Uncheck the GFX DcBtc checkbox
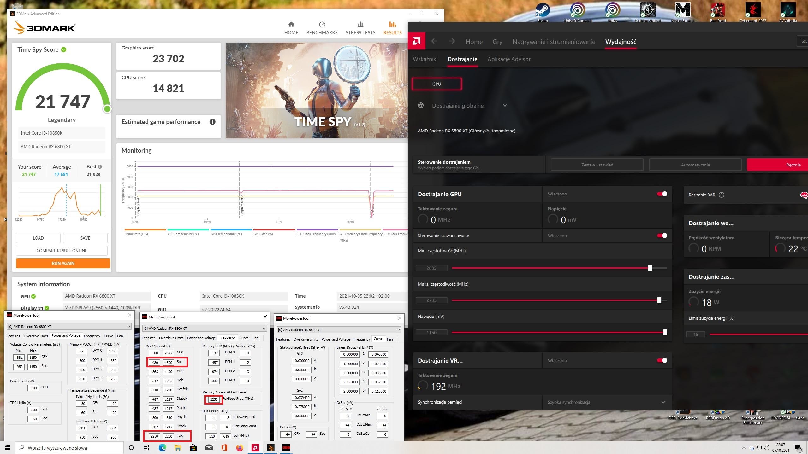The width and height of the screenshot is (808, 454). (x=342, y=409)
